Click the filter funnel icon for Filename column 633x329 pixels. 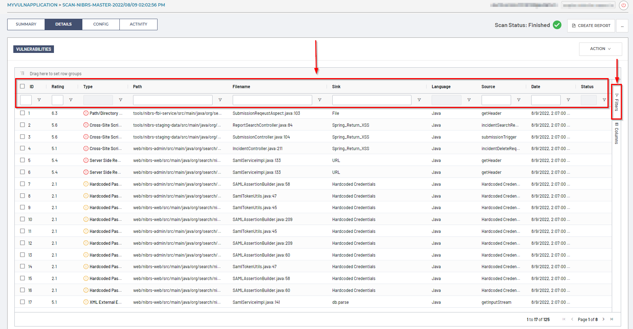tap(319, 100)
